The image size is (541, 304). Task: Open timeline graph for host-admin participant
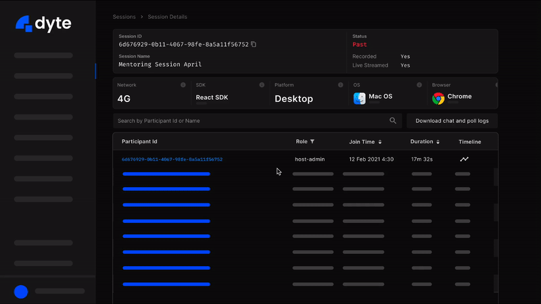pyautogui.click(x=464, y=159)
